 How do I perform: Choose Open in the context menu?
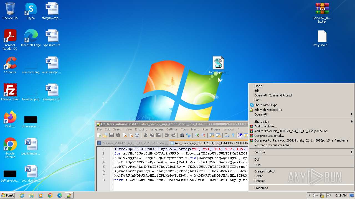(301, 86)
